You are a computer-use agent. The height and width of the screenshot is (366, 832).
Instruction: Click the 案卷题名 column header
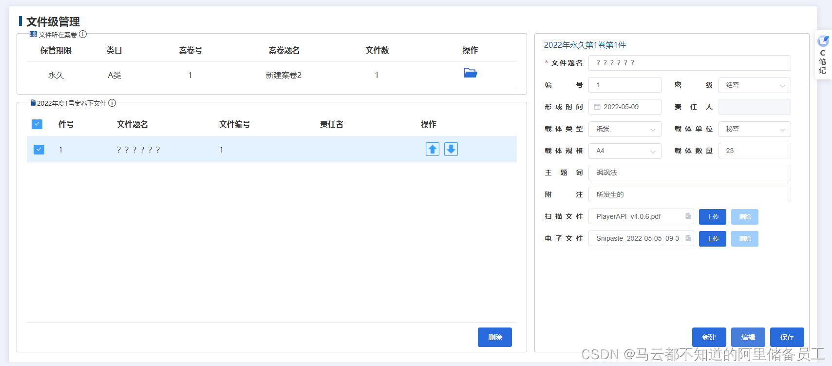click(x=284, y=50)
